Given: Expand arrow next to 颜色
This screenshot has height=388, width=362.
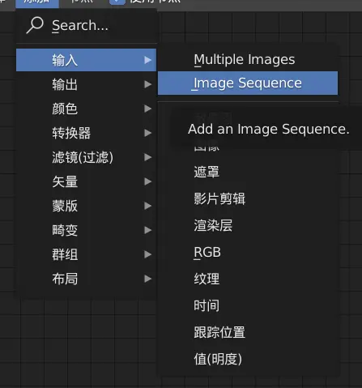Looking at the screenshot, I should click(x=147, y=109).
